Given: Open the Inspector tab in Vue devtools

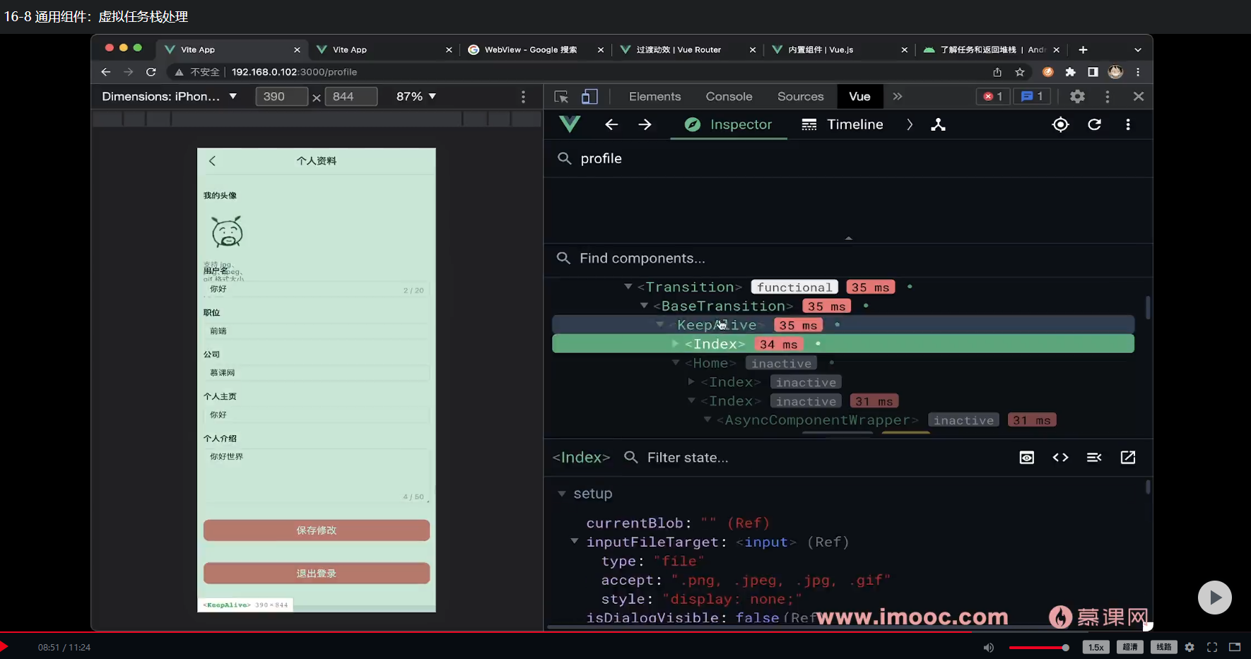Looking at the screenshot, I should click(x=729, y=124).
